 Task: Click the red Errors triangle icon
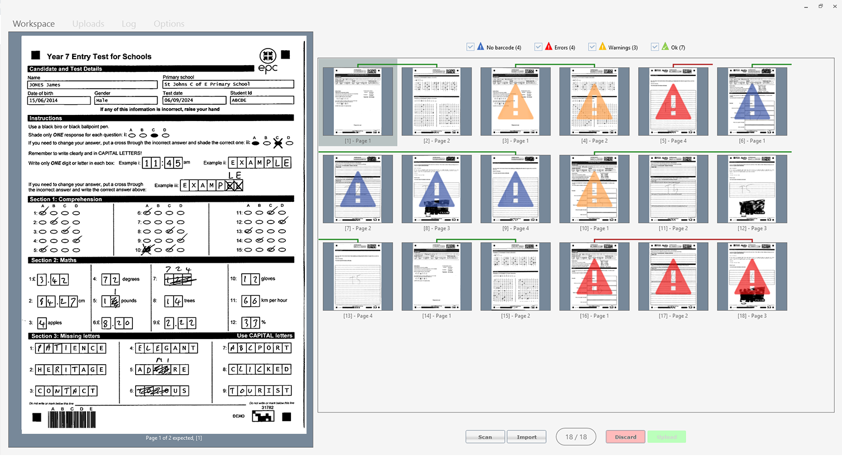548,47
